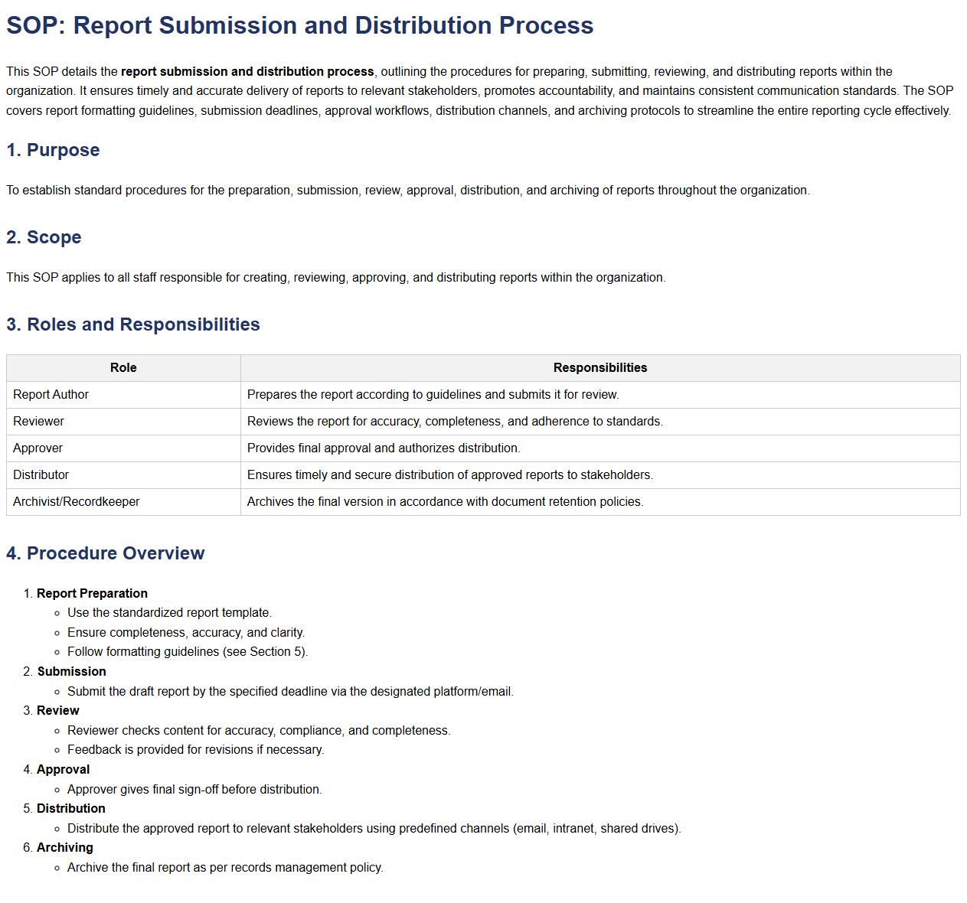Click the 'Follow formatting guidelines (see Section 5)' bullet
The height and width of the screenshot is (903, 967).
coord(188,652)
